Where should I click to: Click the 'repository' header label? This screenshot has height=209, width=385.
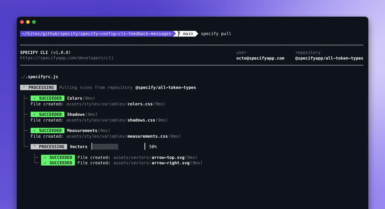point(308,53)
